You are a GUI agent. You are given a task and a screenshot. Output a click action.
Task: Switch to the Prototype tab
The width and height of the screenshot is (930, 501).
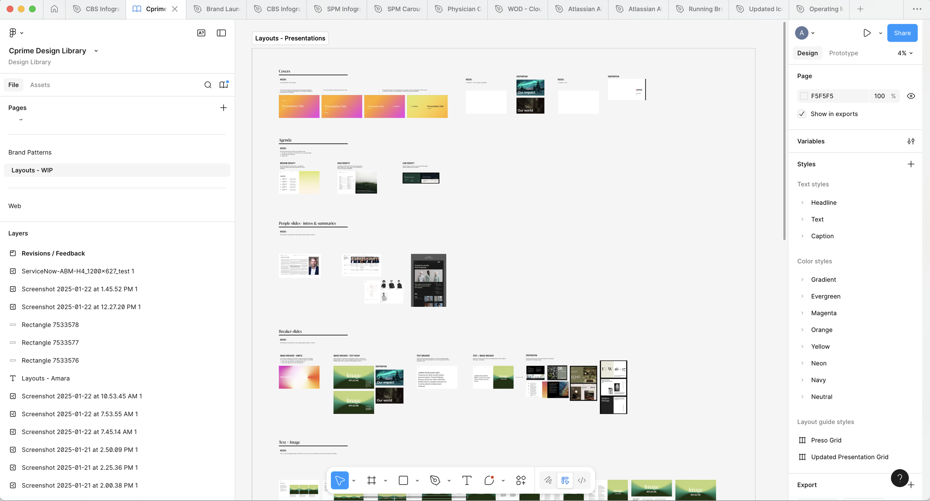pyautogui.click(x=843, y=53)
